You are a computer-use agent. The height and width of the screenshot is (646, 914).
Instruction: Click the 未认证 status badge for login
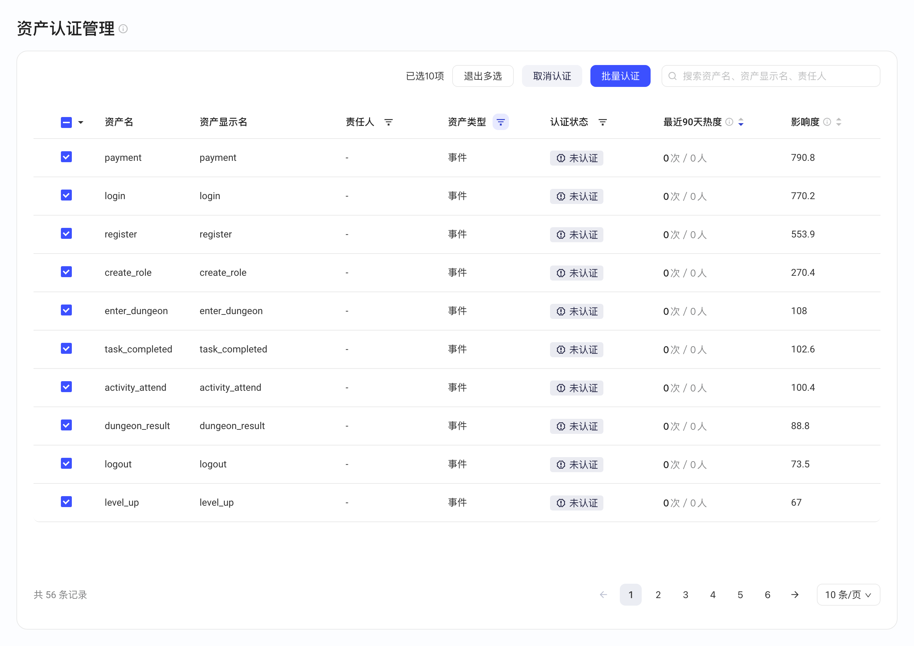[576, 196]
